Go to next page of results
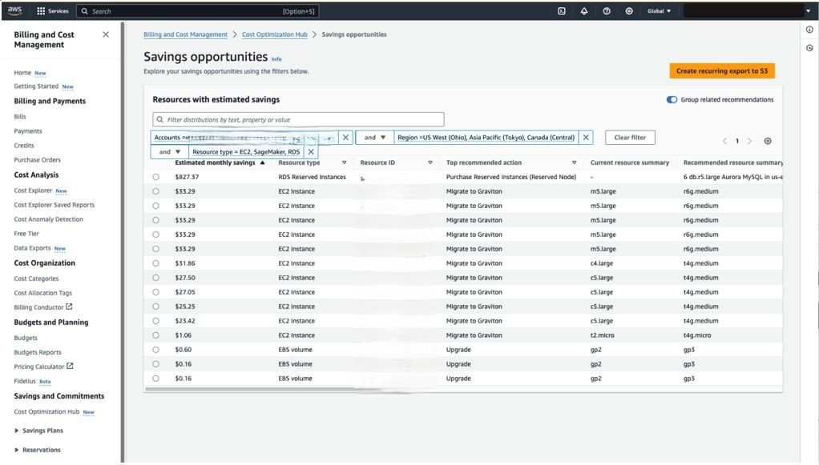Viewport: 819px width, 465px height. [x=749, y=141]
